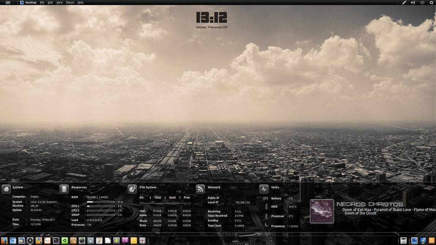Click the SWAP usage bar
The height and width of the screenshot is (245, 436).
[101, 215]
